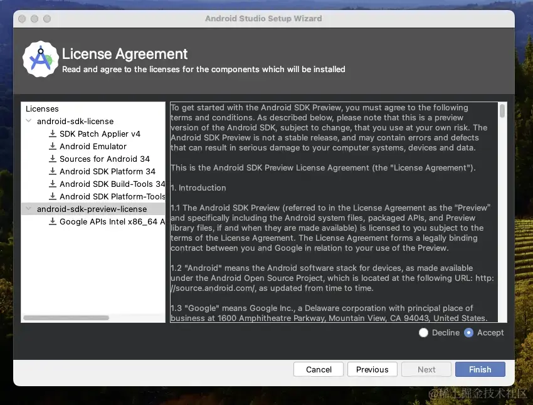Click the Android Studio logo icon

pyautogui.click(x=41, y=59)
